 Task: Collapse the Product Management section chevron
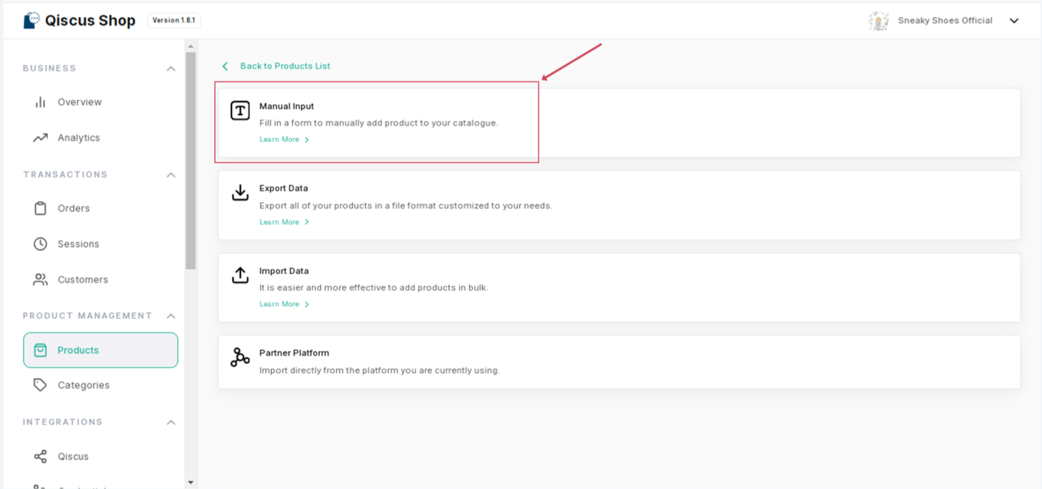pos(171,316)
